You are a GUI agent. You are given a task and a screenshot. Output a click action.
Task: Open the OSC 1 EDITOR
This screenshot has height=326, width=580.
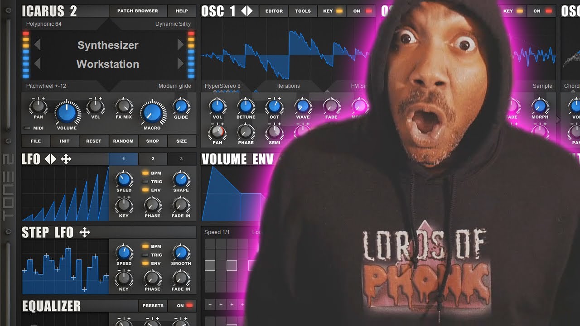pyautogui.click(x=274, y=11)
